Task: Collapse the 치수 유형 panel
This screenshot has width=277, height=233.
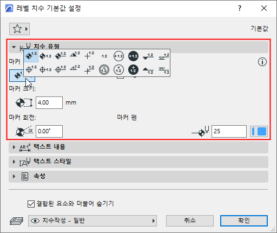Action: pyautogui.click(x=14, y=47)
